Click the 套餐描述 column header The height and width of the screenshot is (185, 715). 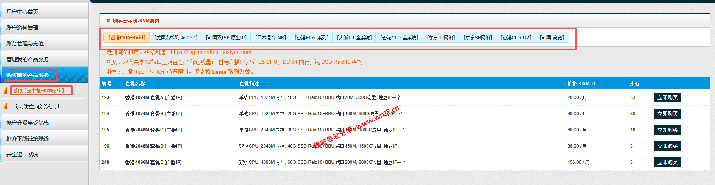pyautogui.click(x=249, y=83)
